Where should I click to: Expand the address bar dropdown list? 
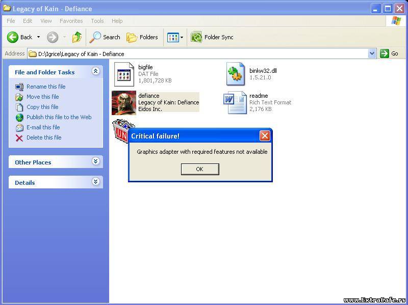tap(372, 53)
